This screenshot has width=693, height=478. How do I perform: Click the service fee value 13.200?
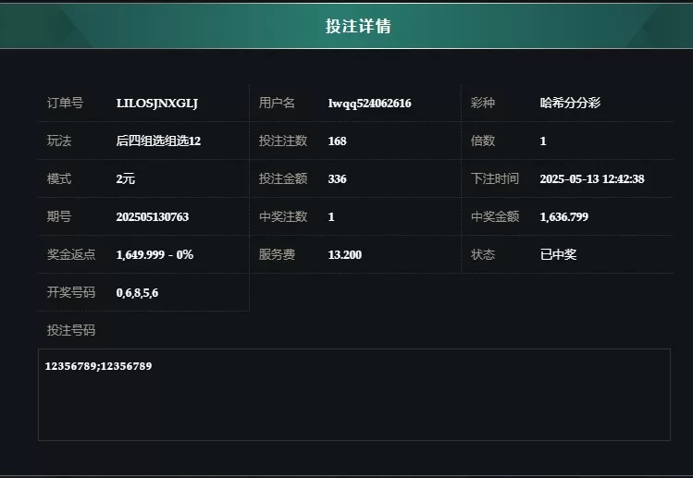point(345,255)
